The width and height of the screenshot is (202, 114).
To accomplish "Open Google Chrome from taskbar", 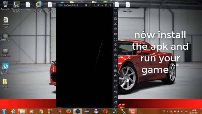I will 41,111.
